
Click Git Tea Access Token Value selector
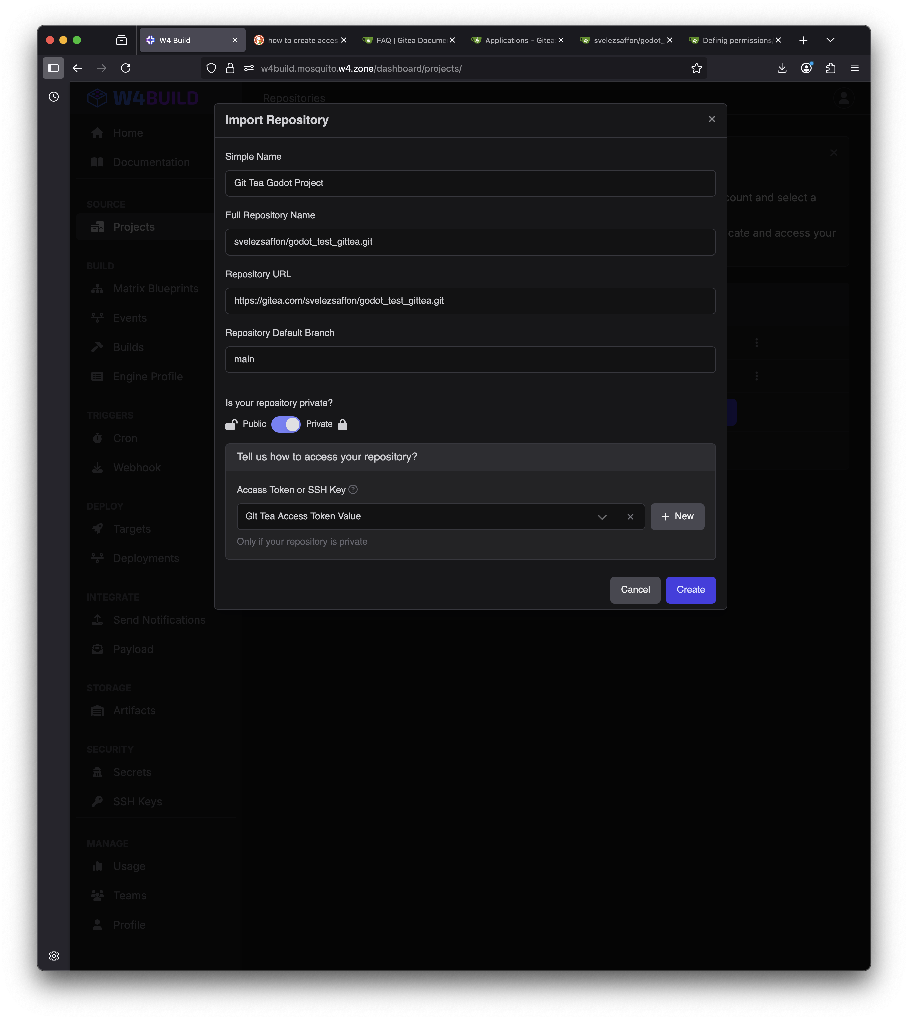tap(426, 516)
